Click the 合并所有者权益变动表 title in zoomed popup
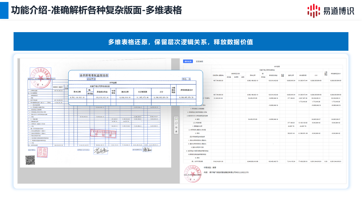 click(x=94, y=75)
